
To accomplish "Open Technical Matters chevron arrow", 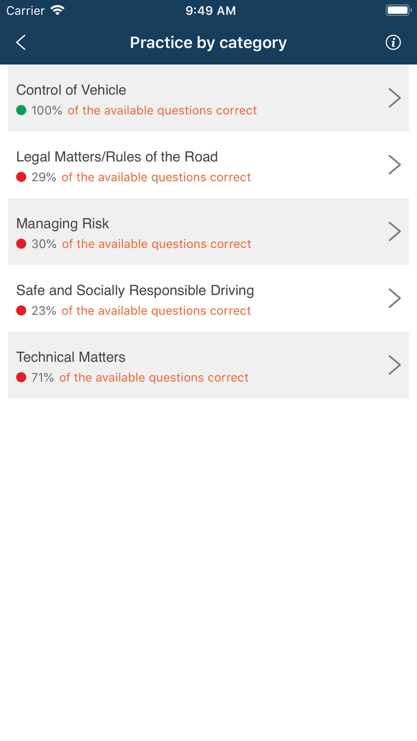I will pyautogui.click(x=394, y=365).
